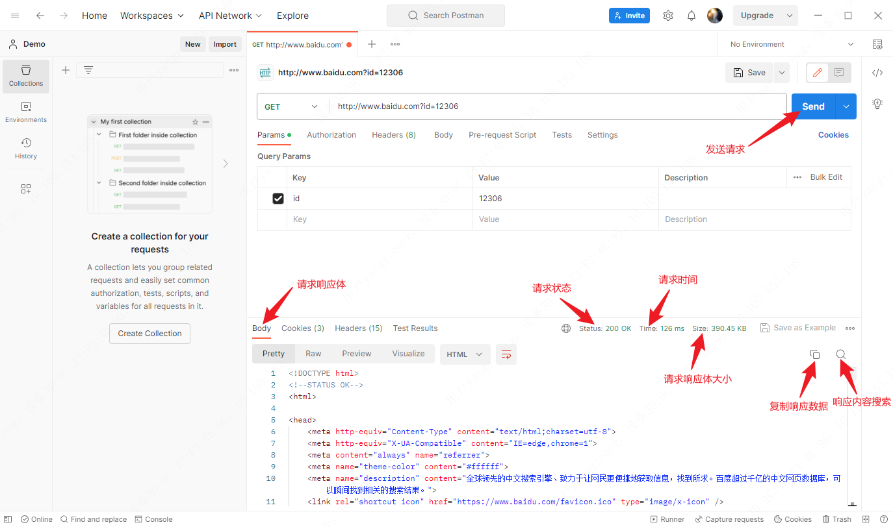
Task: Click the Save button
Action: pyautogui.click(x=749, y=73)
